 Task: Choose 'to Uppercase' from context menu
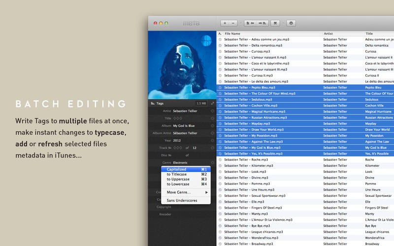coord(178,180)
